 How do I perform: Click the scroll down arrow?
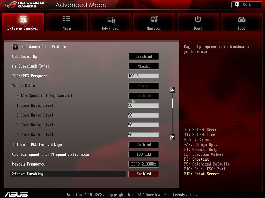[173, 137]
